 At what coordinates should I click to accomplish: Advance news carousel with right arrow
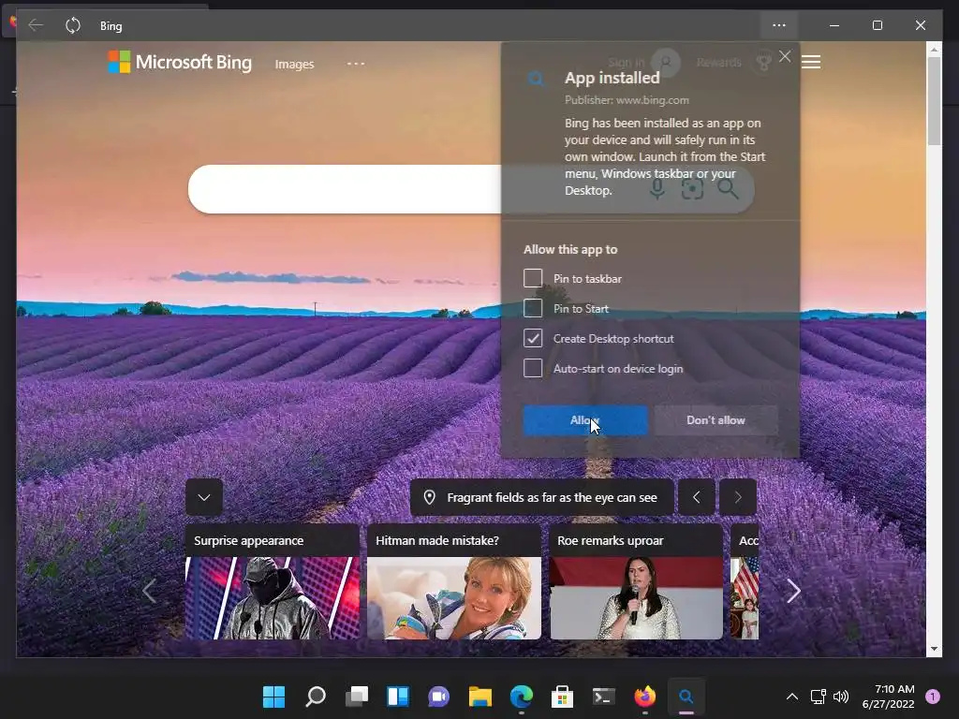793,591
